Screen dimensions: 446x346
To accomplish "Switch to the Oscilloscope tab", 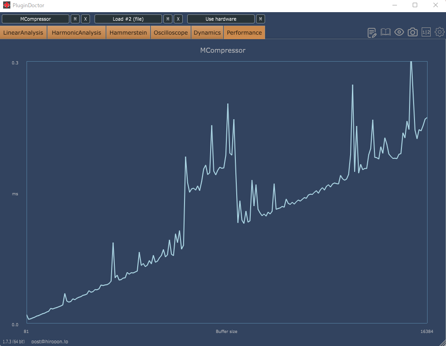I will (171, 32).
